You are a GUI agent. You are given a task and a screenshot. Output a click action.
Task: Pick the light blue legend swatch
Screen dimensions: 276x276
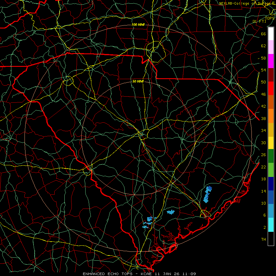coord(271,211)
